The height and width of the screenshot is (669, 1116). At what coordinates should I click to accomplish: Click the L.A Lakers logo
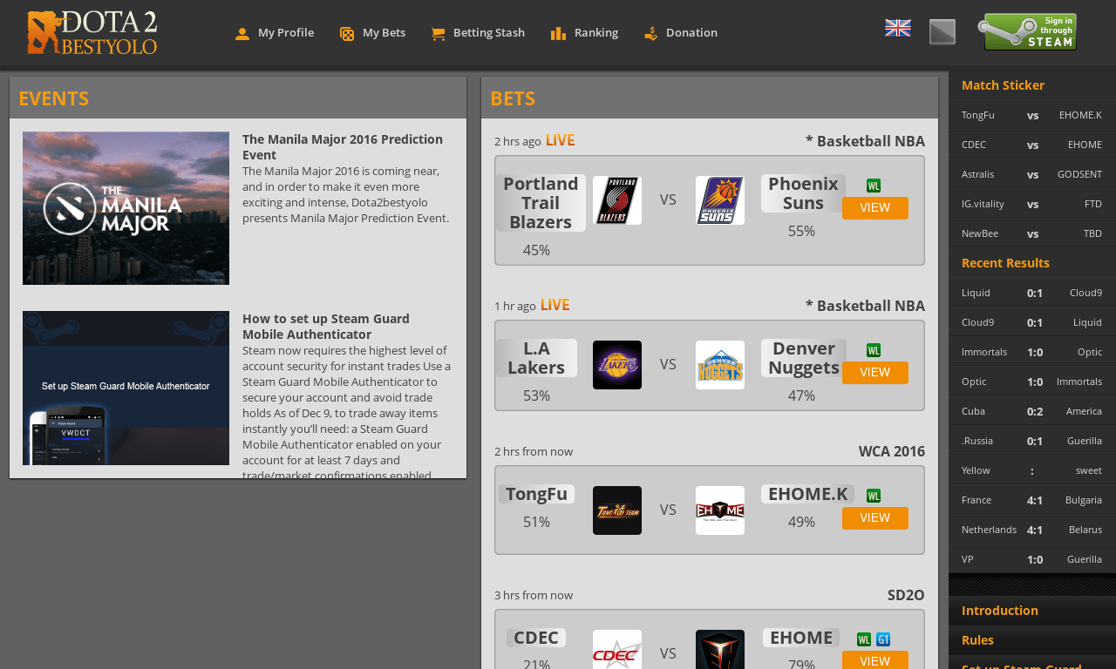617,365
